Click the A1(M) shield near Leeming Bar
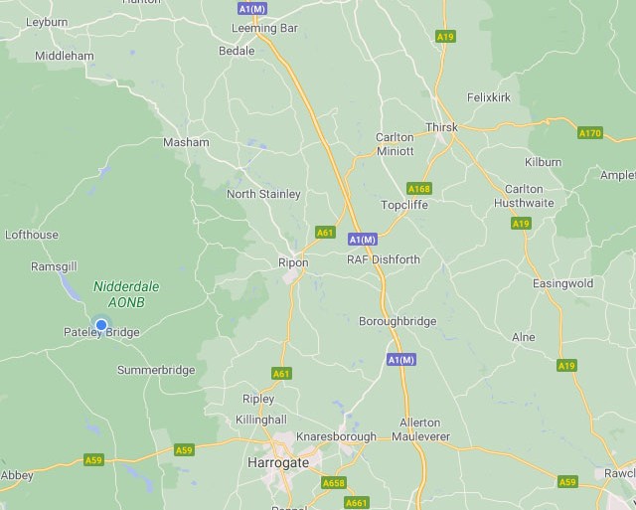This screenshot has height=510, width=636. point(252,9)
